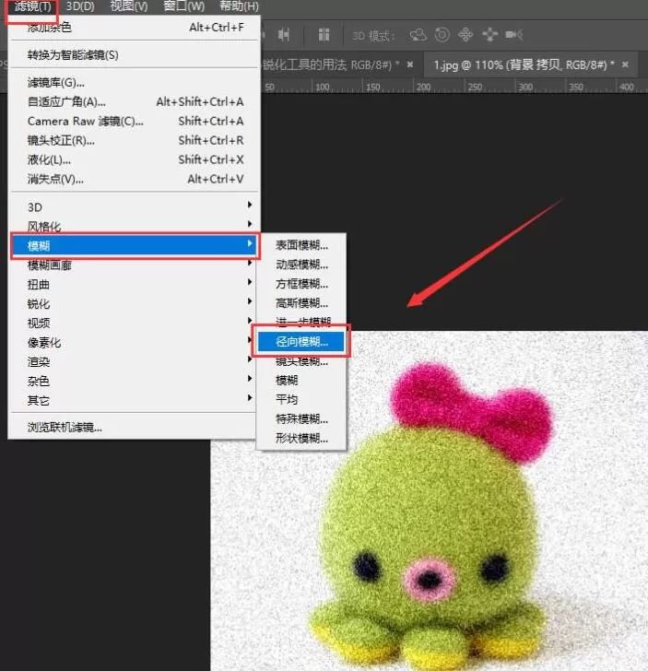Choose 形状模糊... shape blur
The image size is (648, 671).
[301, 438]
